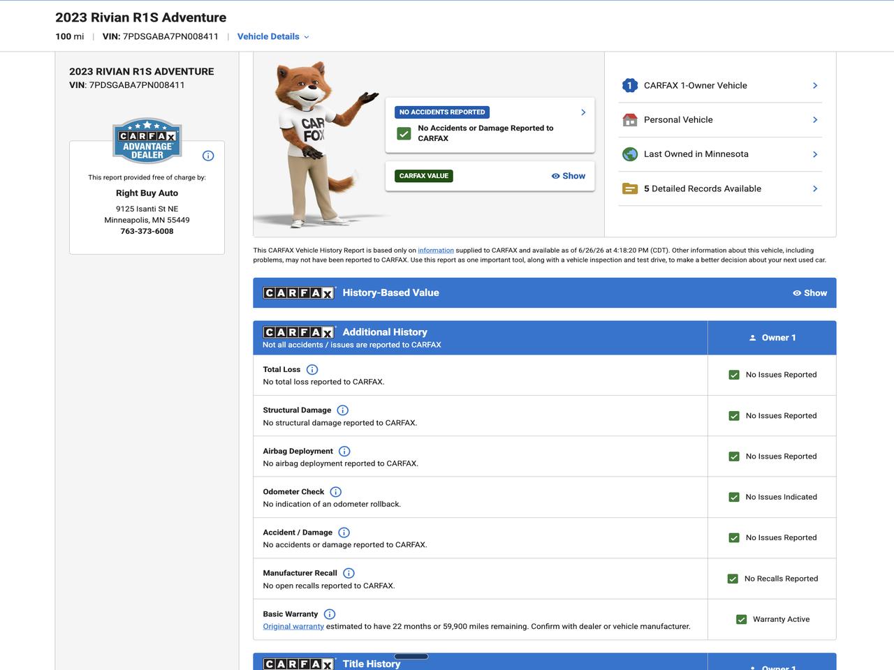Click the Accident / Damage No Issues checkmark
This screenshot has width=894, height=670.
734,538
